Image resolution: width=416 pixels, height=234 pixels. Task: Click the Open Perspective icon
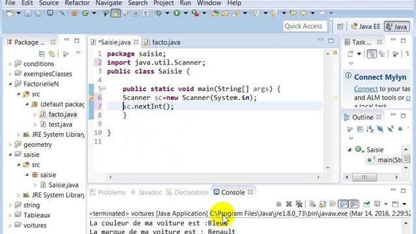click(341, 26)
